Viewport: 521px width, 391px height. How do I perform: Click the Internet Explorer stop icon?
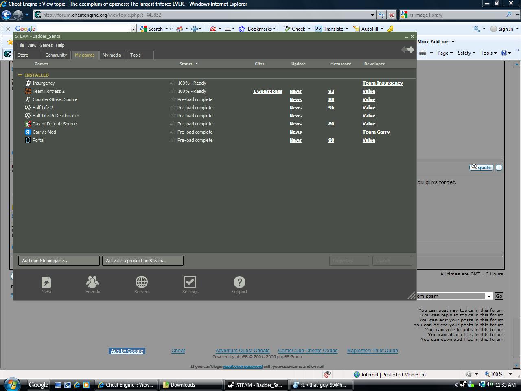(x=391, y=15)
